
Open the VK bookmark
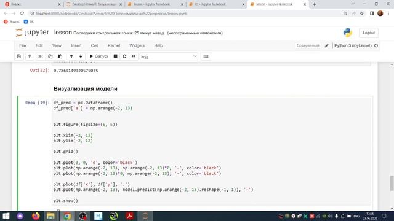click(x=29, y=22)
